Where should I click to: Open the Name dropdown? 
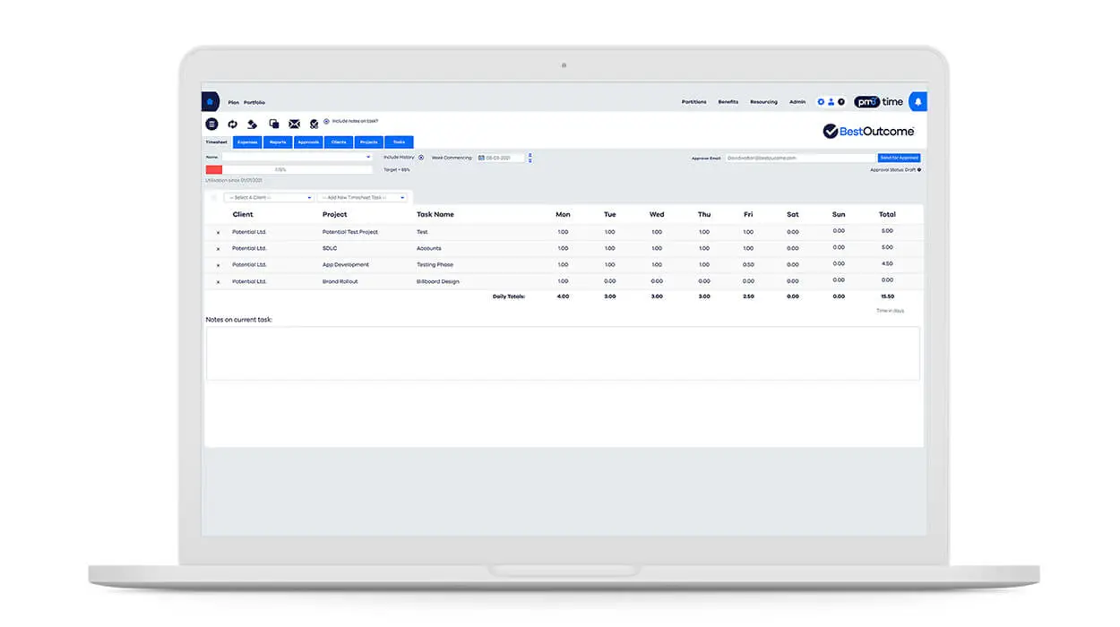coord(297,158)
